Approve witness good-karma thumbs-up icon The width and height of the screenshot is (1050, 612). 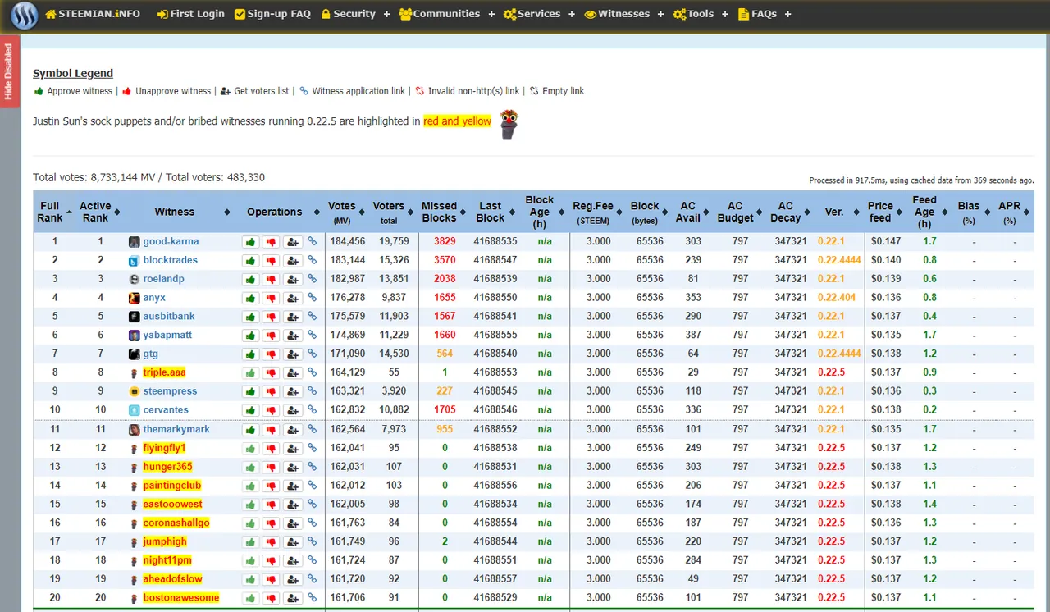(x=249, y=242)
